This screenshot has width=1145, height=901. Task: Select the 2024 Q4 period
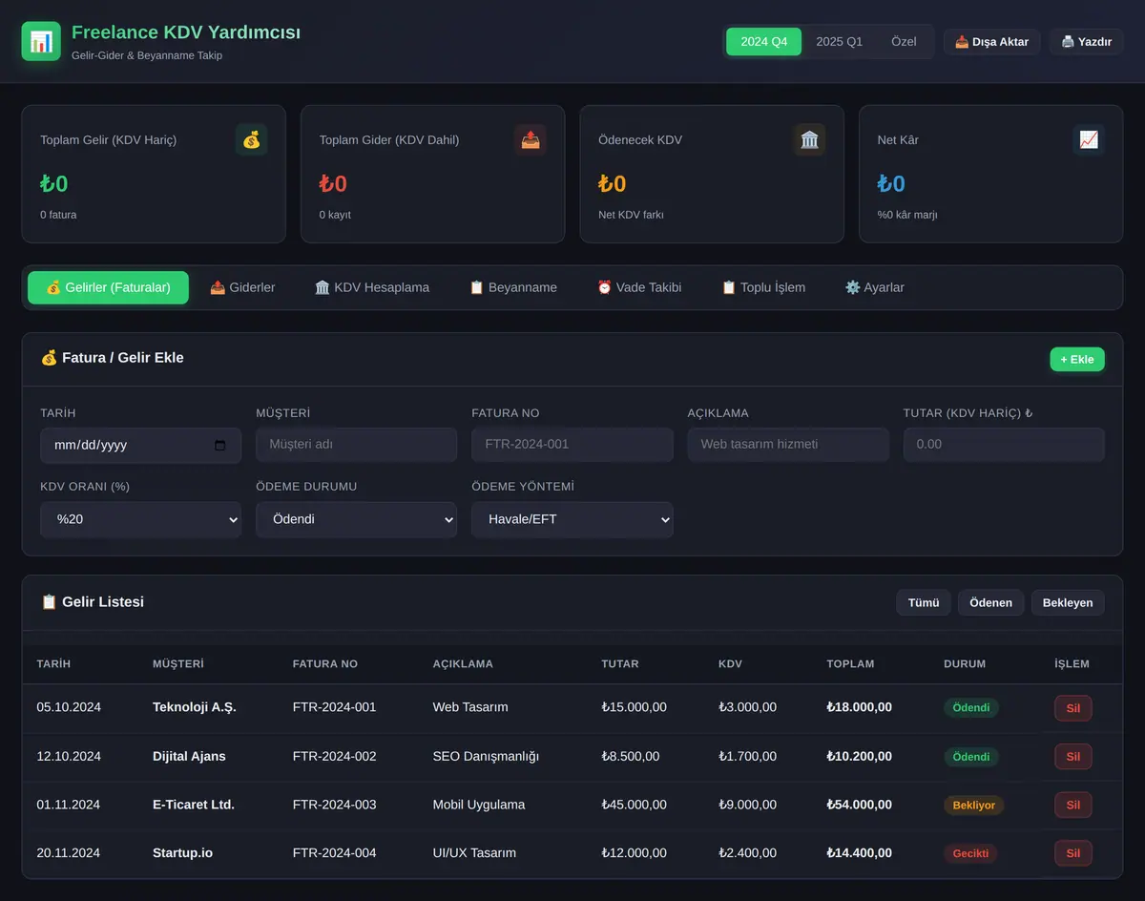[764, 42]
